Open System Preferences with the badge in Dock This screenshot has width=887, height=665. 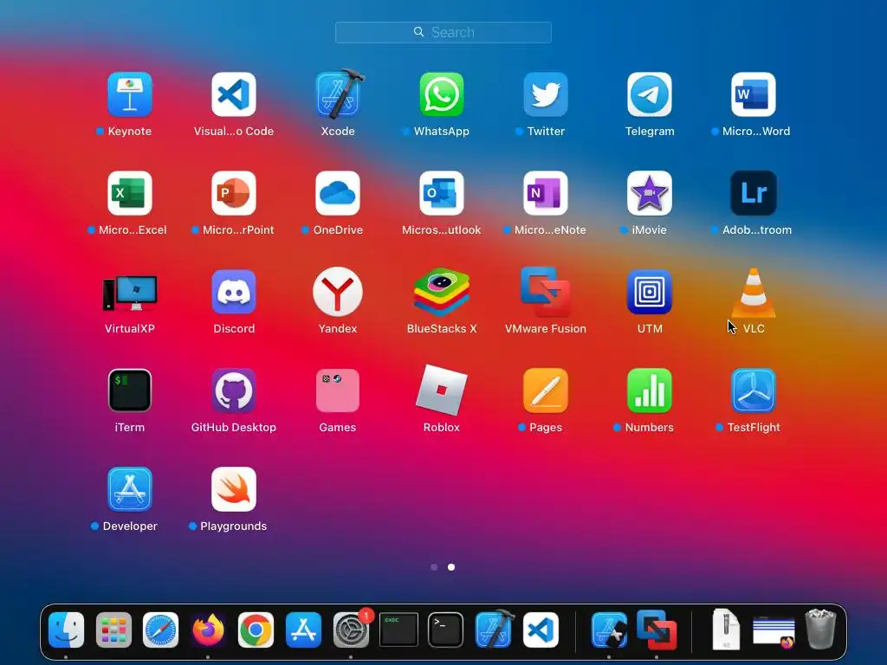coord(351,629)
